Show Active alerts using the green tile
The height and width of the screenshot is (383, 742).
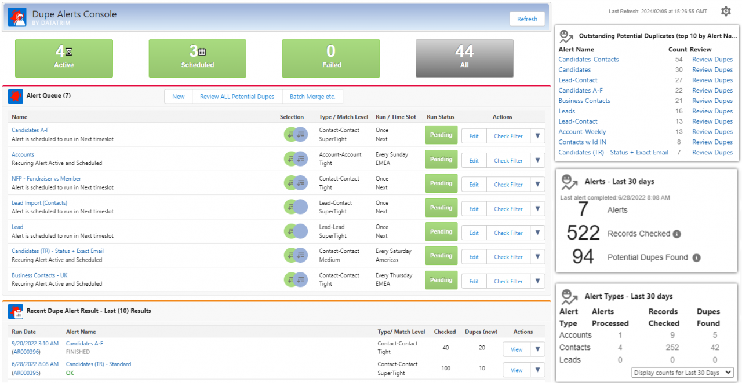pos(64,58)
